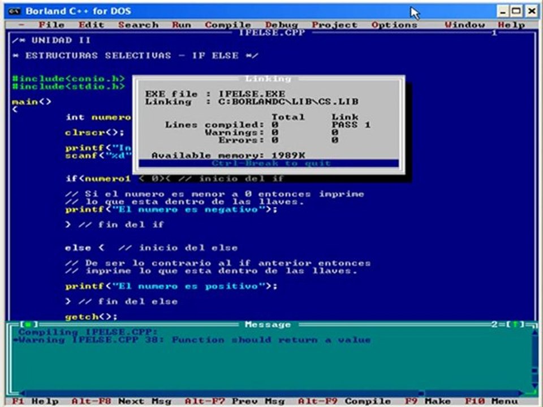
Task: Click the Message window scroll up arrow
Action: point(535,332)
